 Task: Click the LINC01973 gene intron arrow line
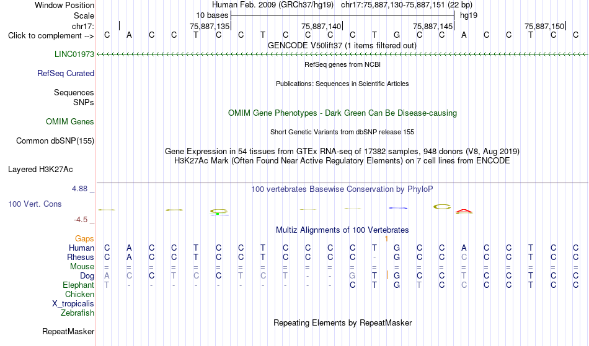[342, 54]
